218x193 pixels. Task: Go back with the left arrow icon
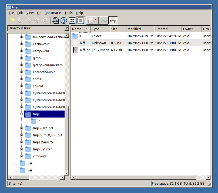pos(20,20)
